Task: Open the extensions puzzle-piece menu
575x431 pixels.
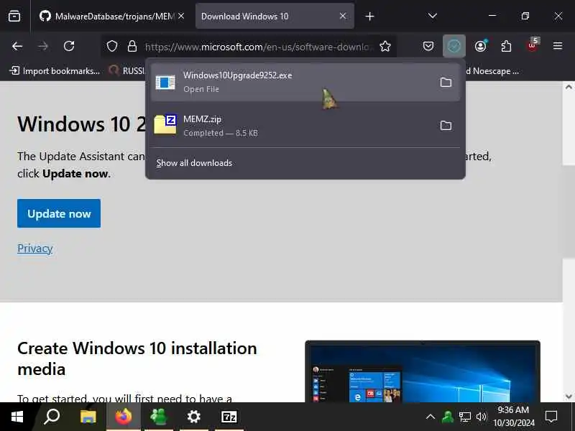Action: tap(506, 46)
